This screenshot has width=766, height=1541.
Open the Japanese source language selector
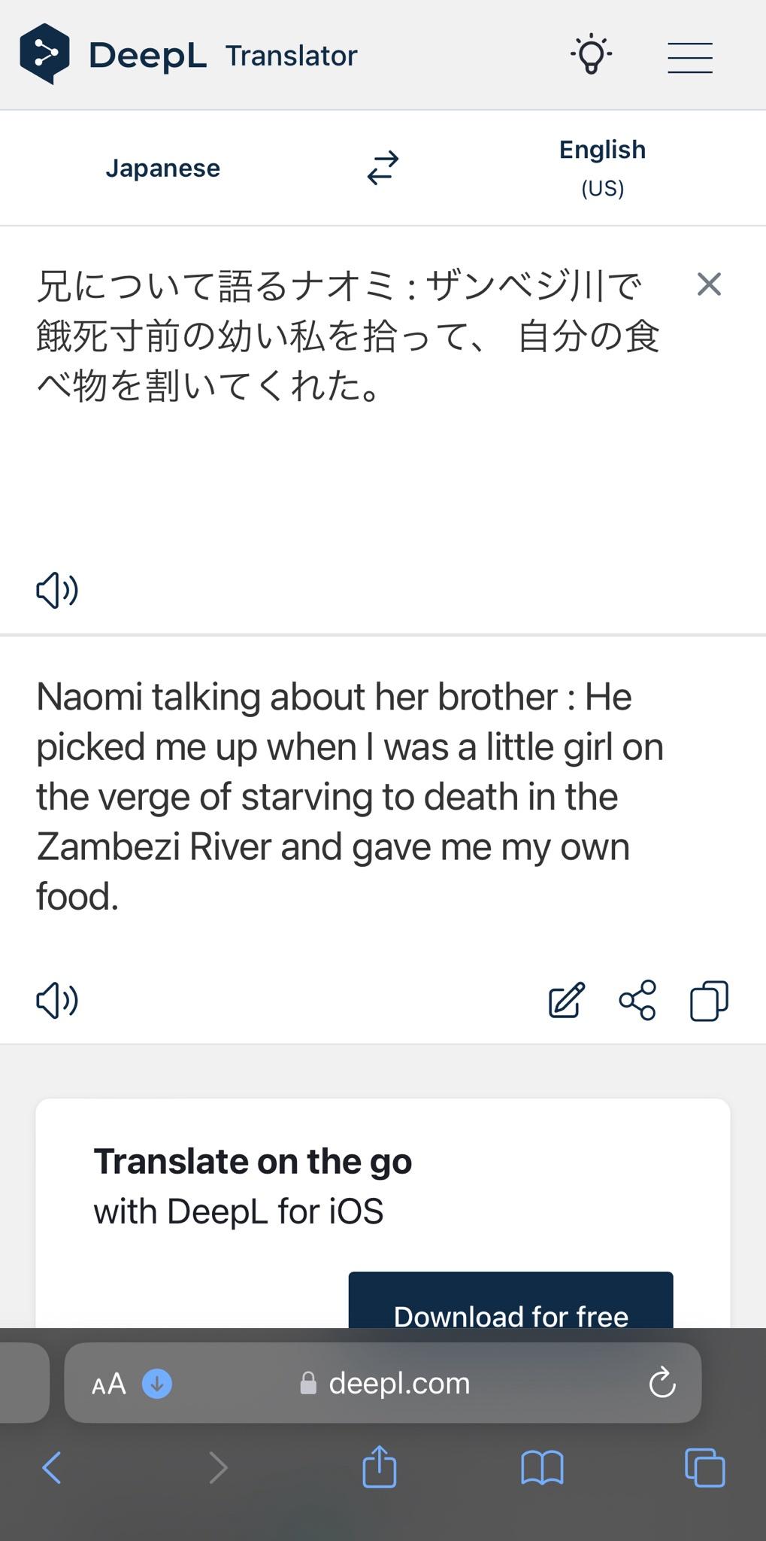click(x=162, y=168)
